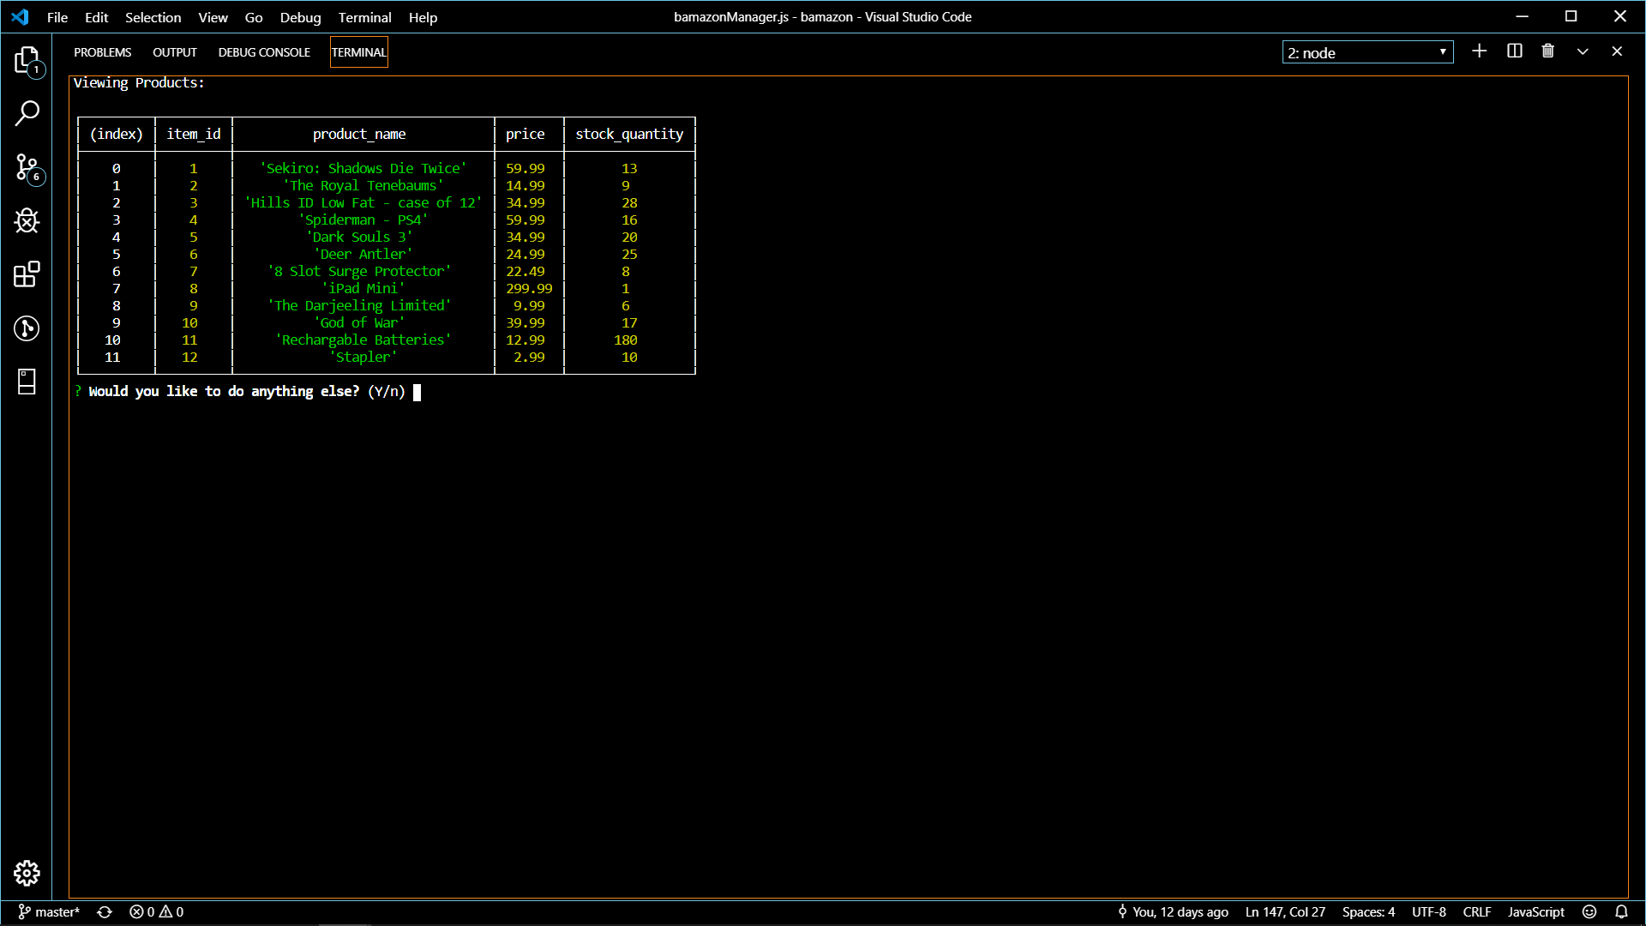The width and height of the screenshot is (1646, 926).
Task: Close the terminal panel
Action: point(1617,51)
